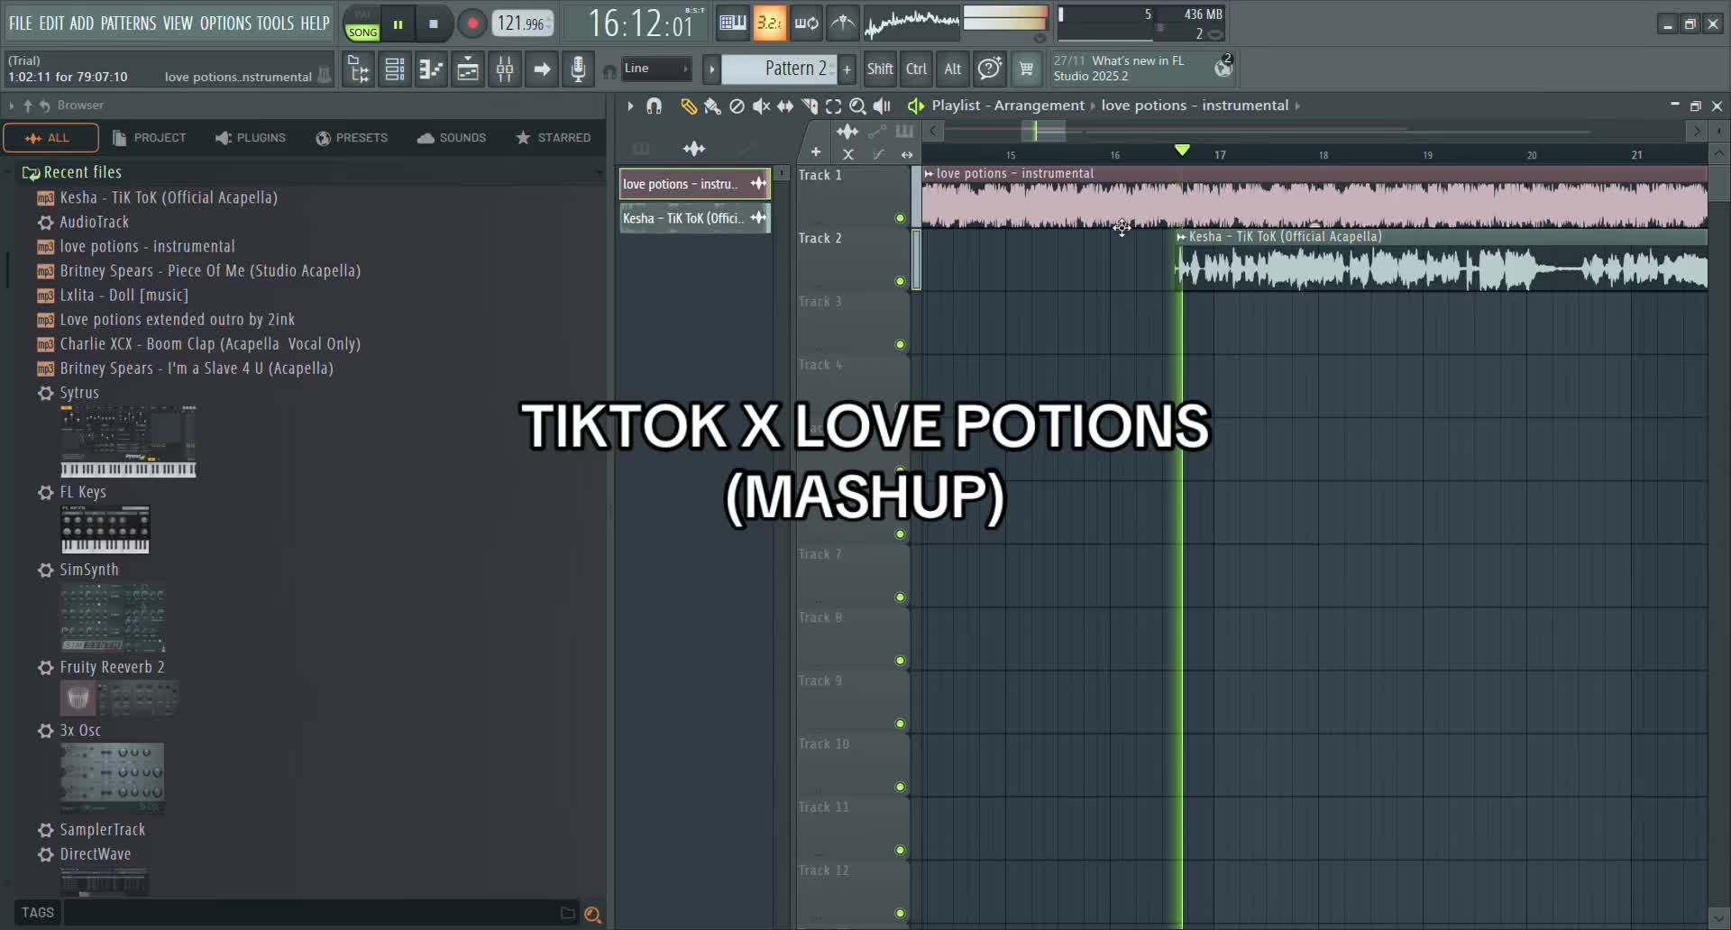Click the browser search magnifier icon

[592, 915]
